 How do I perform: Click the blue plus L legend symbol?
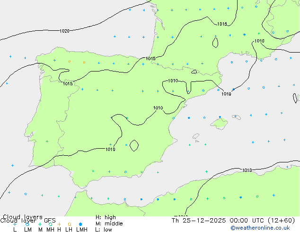[x=15, y=224]
